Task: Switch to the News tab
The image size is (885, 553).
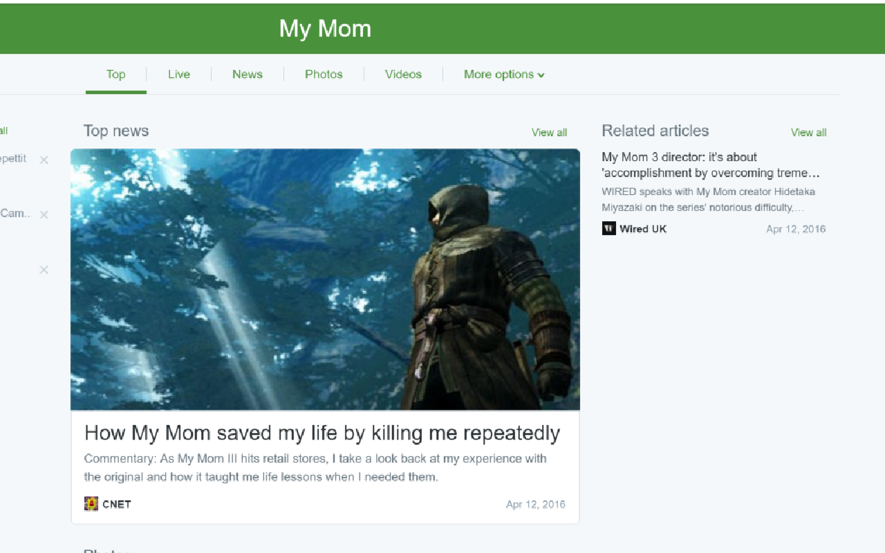Action: [x=248, y=74]
